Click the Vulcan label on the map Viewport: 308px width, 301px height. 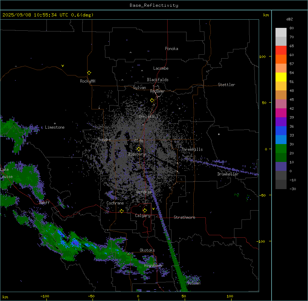coord(194,283)
